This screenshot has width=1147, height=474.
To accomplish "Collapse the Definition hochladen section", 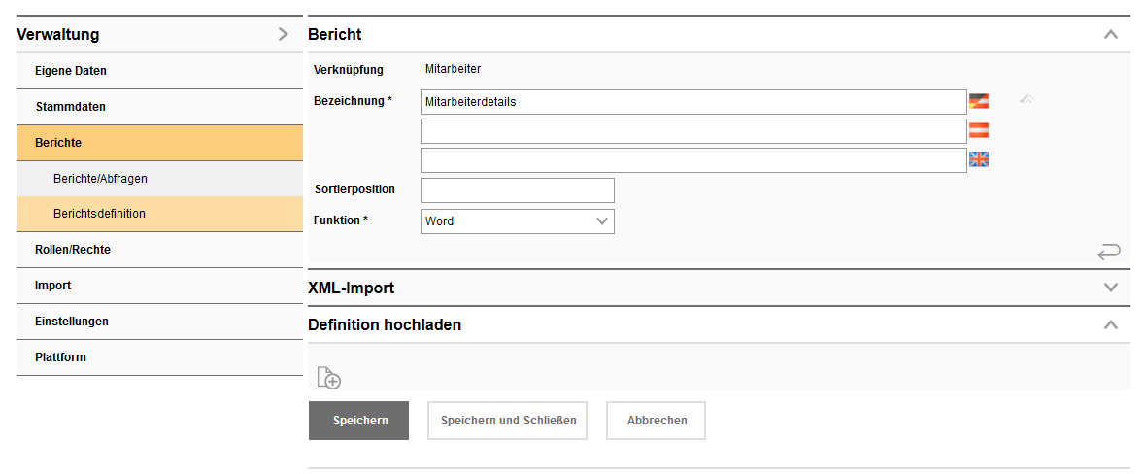I will tap(1111, 324).
